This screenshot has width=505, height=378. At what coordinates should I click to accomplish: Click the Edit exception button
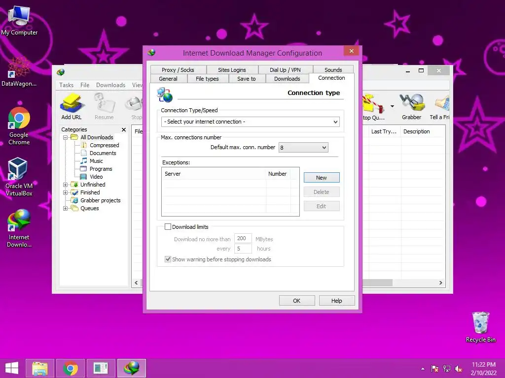tap(322, 206)
